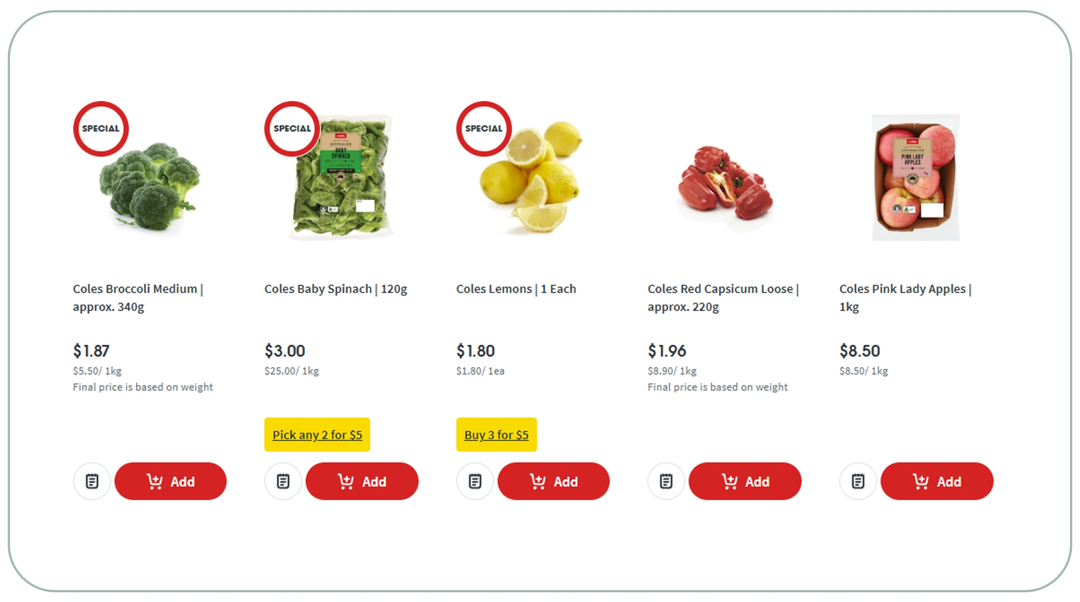Open the shopping list icon for Coles Broccoli
This screenshot has height=602, width=1080.
(92, 481)
